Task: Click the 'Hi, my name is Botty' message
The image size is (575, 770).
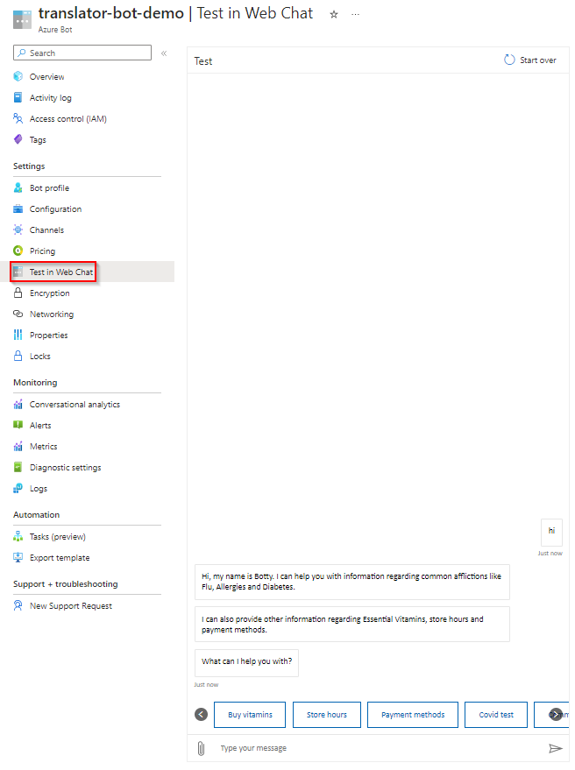Action: [351, 582]
